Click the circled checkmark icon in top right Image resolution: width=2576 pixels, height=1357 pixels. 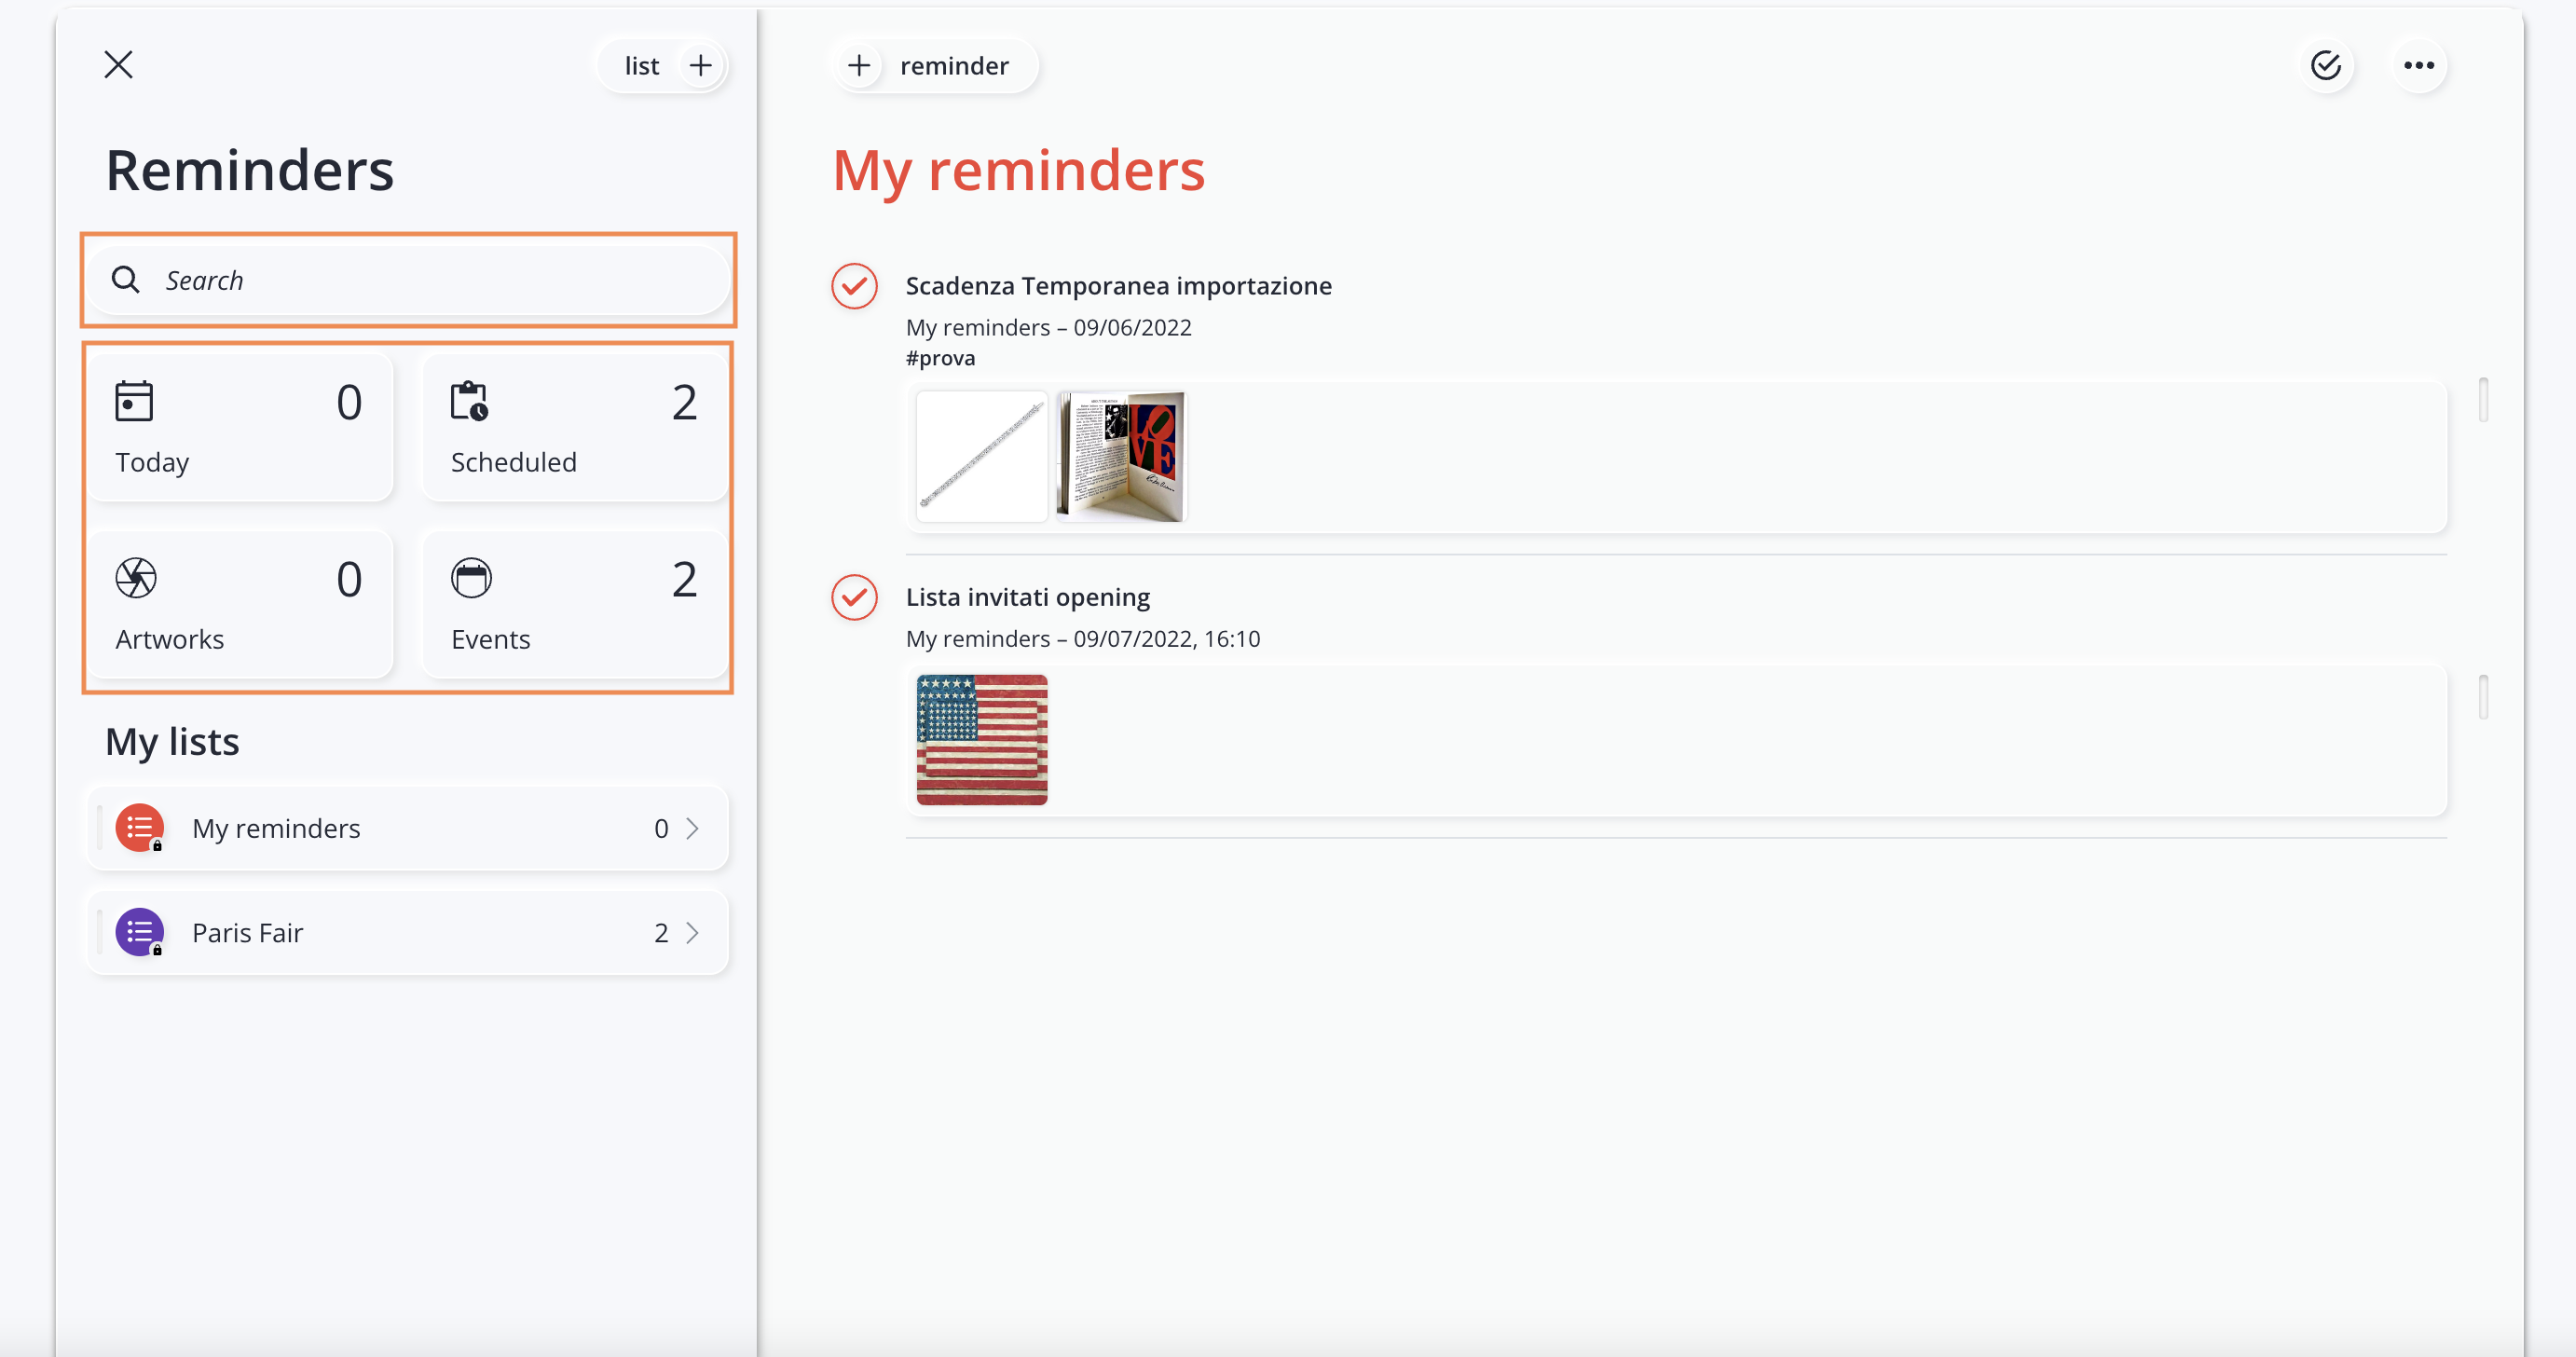2326,65
